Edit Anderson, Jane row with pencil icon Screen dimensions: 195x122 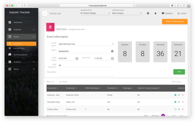point(179,95)
